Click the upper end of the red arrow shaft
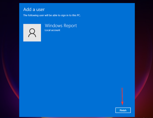153x118 pixels. click(122, 89)
